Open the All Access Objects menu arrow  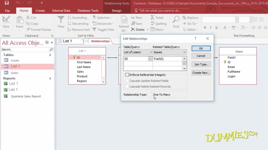pyautogui.click(x=47, y=42)
